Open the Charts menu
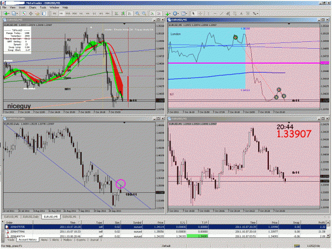332x249 pixels. (32, 7)
